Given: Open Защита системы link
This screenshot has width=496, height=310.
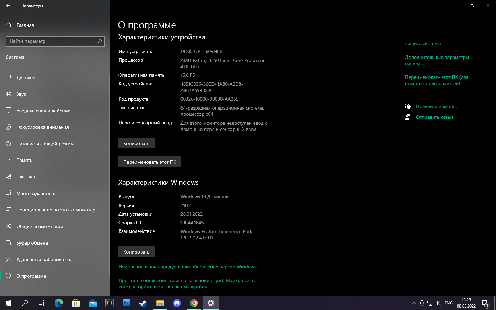Looking at the screenshot, I should tap(423, 44).
